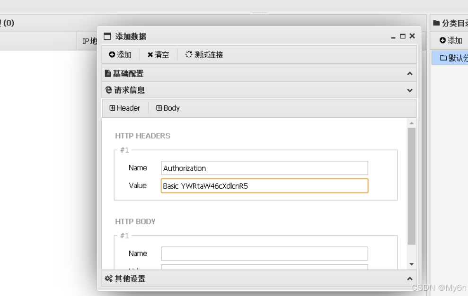Screen dimensions: 468x296
Task: Click the header Value field with Basic token
Action: 265,186
